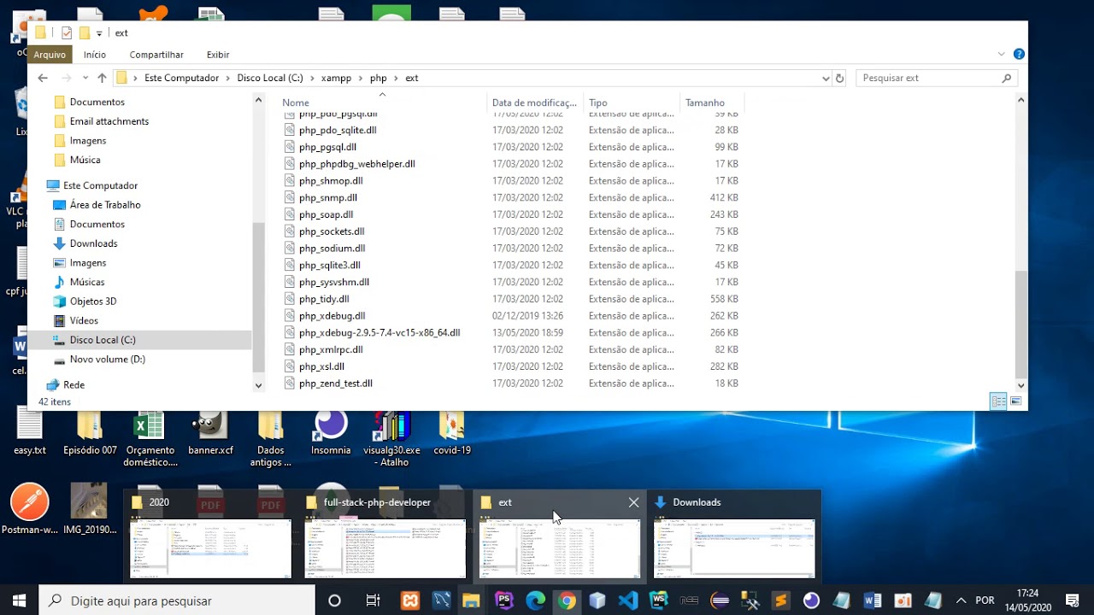Click xampp breadcrumb in the address bar
This screenshot has height=615, width=1094.
[x=336, y=78]
